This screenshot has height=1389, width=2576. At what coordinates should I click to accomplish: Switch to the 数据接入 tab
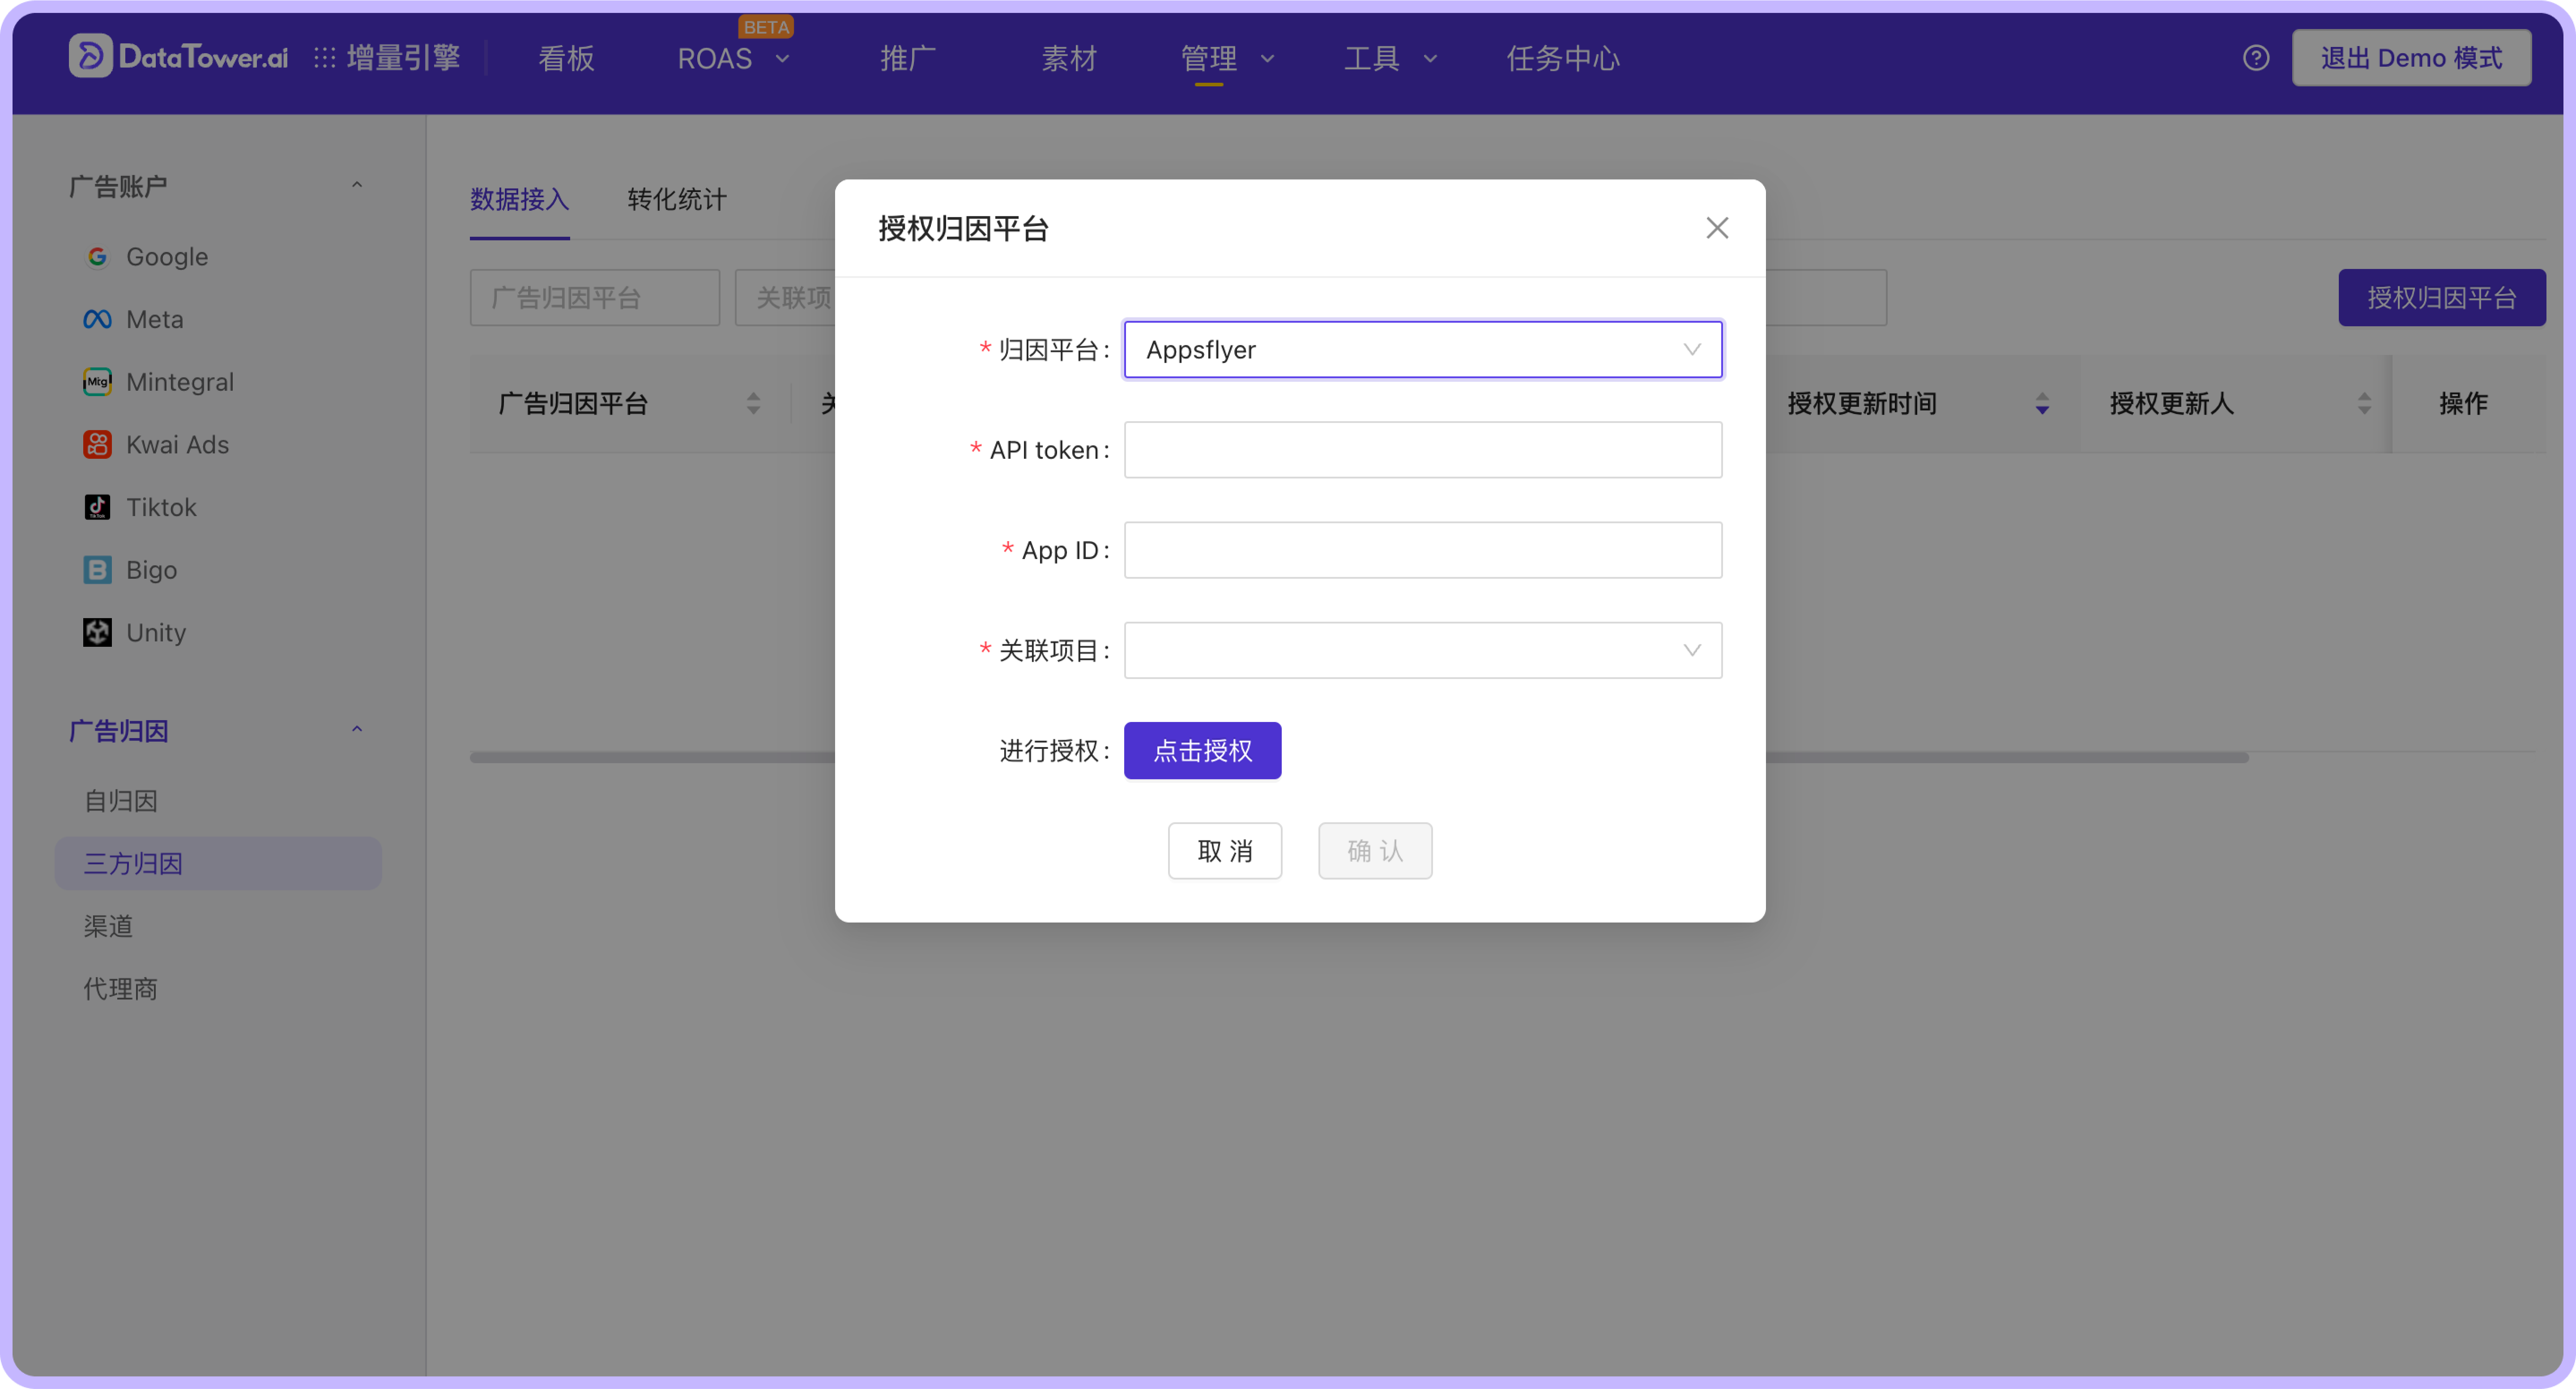pyautogui.click(x=519, y=200)
